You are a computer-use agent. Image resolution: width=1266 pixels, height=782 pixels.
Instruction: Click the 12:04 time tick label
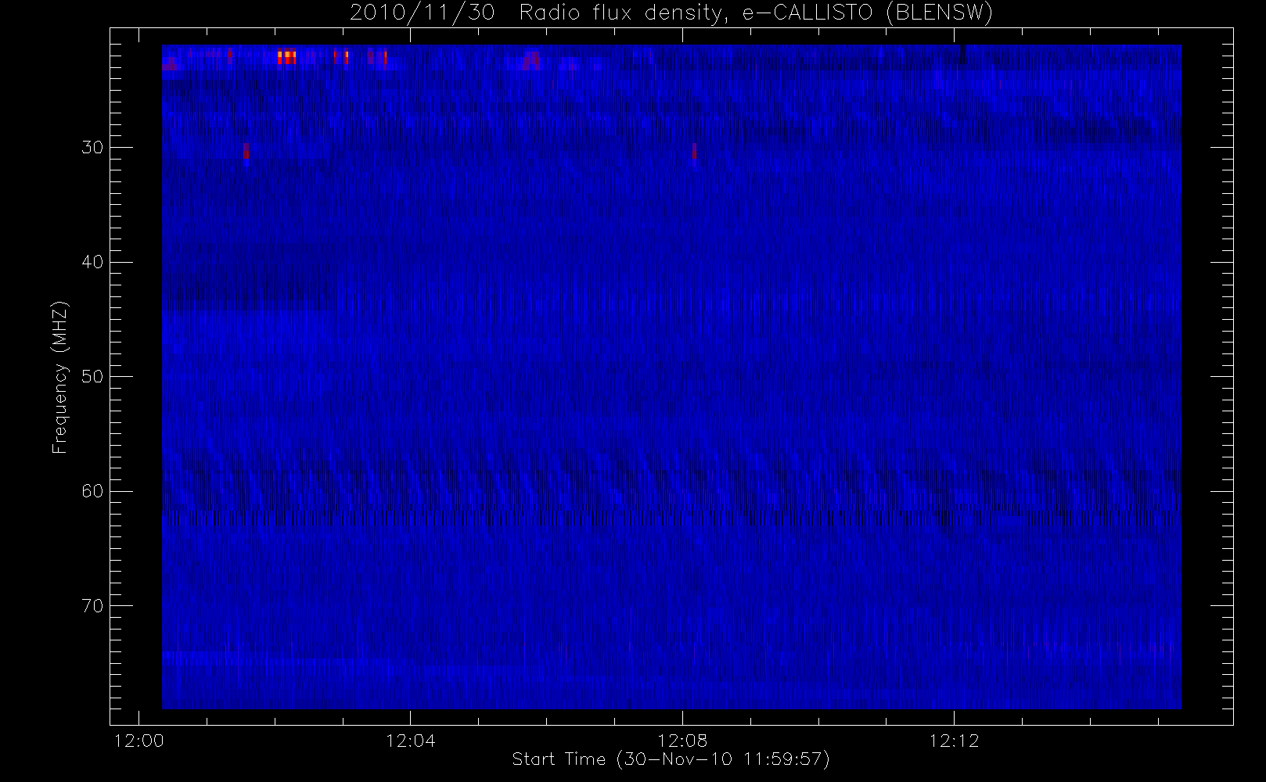(x=410, y=741)
